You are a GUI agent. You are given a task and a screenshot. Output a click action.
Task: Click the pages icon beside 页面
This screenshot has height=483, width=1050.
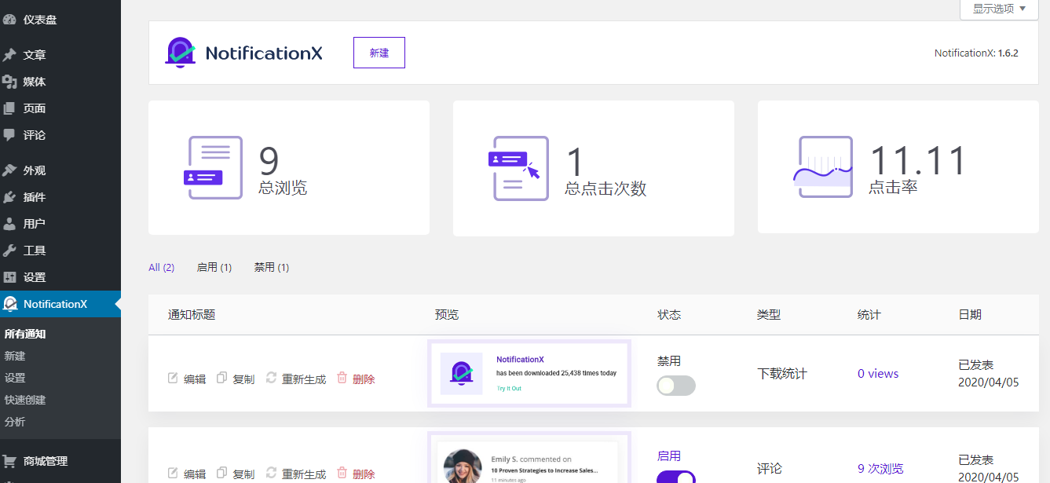pyautogui.click(x=9, y=108)
